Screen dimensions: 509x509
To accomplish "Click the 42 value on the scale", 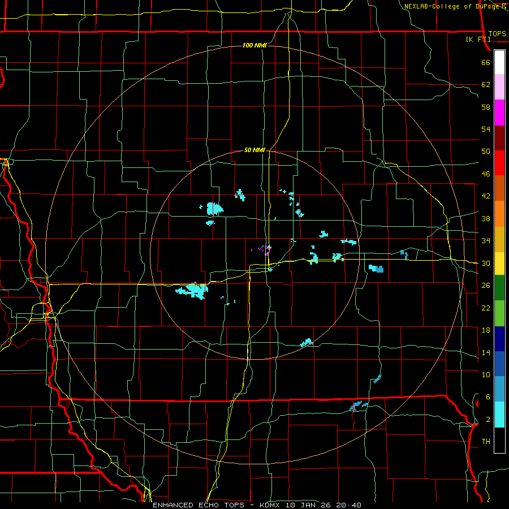I will 486,196.
